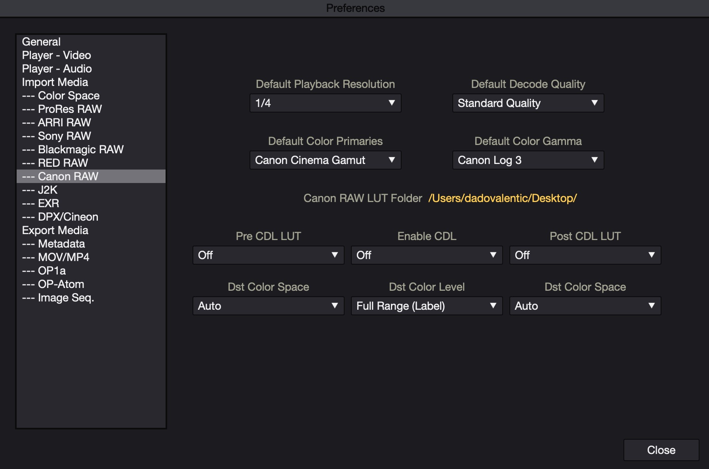Close the Preferences window
The width and height of the screenshot is (709, 469).
pyautogui.click(x=661, y=450)
